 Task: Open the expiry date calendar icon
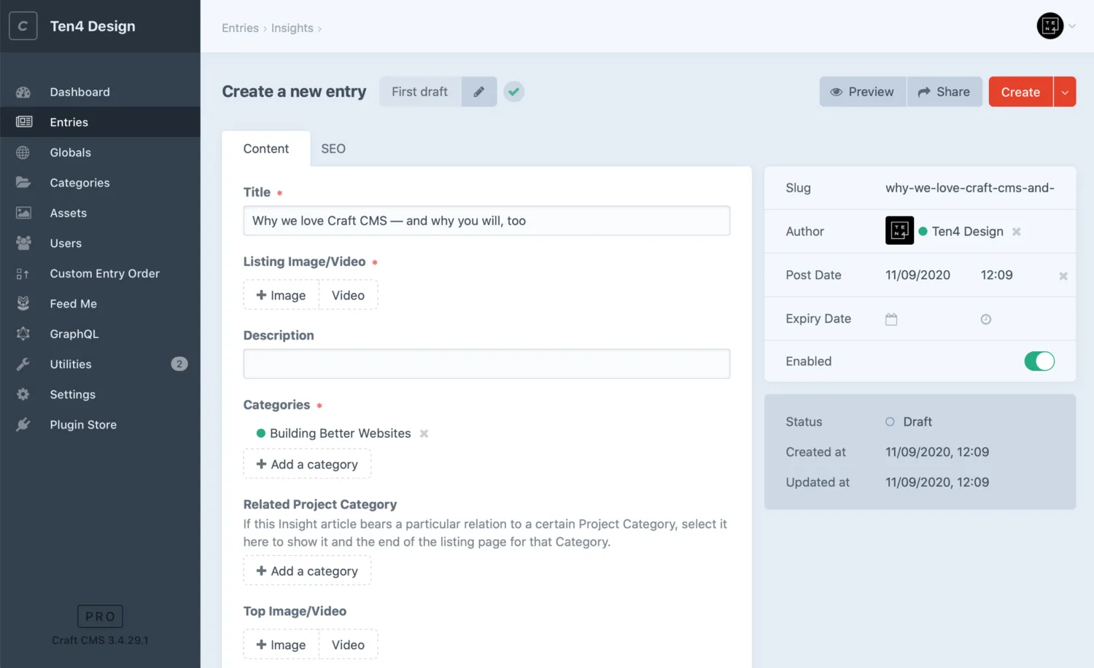(x=891, y=319)
